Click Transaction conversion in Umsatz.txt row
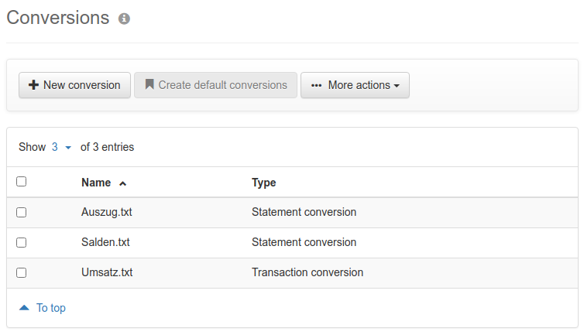 point(307,272)
